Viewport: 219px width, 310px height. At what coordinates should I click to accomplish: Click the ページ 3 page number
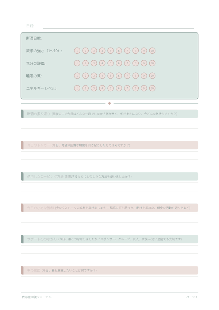[x=192, y=297]
